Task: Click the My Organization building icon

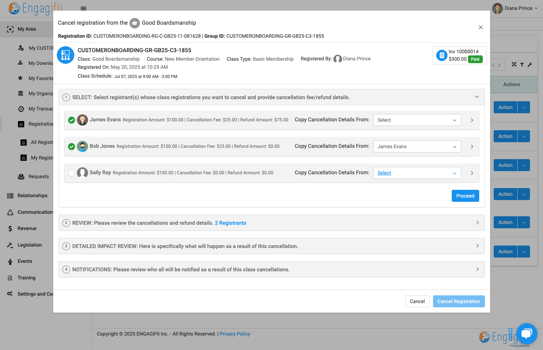Action: tap(21, 93)
